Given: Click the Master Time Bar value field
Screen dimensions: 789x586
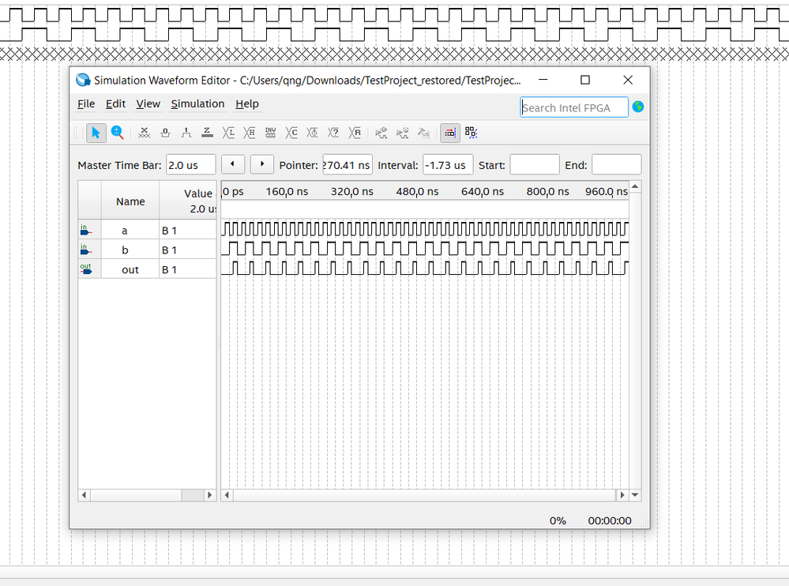Looking at the screenshot, I should pyautogui.click(x=190, y=165).
